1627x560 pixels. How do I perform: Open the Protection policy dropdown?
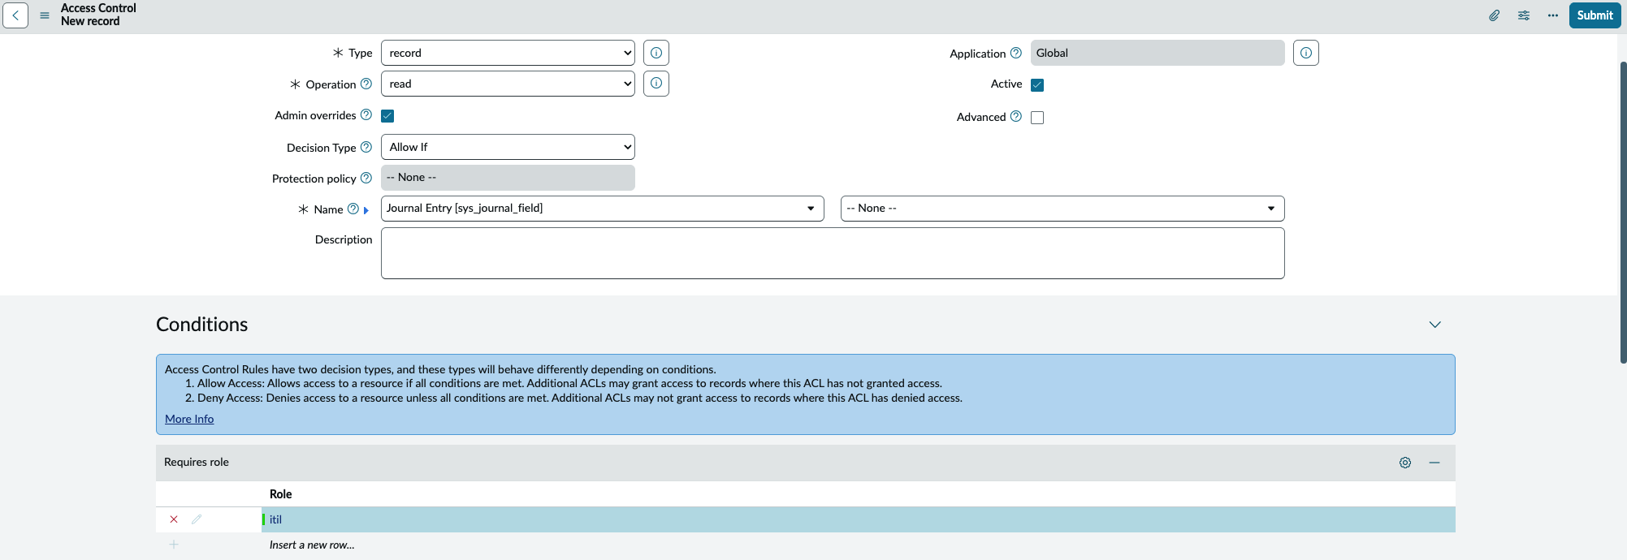(508, 178)
